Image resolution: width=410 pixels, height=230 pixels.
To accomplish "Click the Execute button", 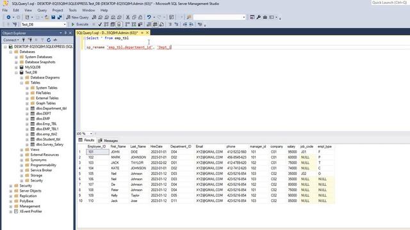I will (80, 24).
